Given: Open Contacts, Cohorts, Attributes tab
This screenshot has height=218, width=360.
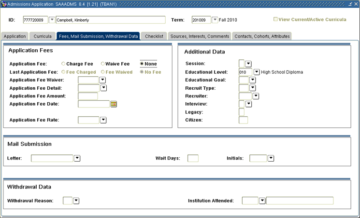Looking at the screenshot, I should (262, 36).
